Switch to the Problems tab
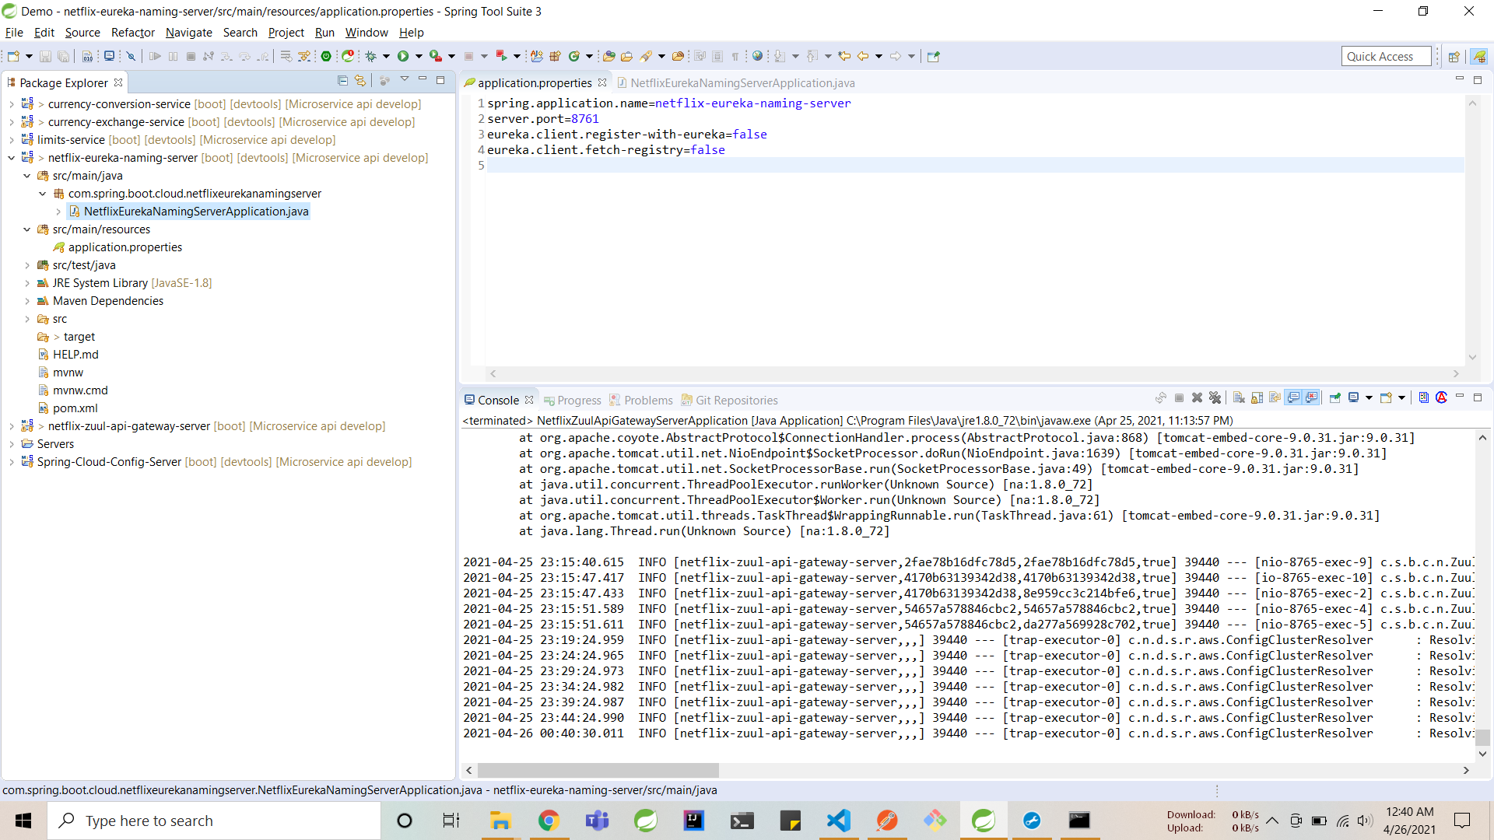 point(647,401)
